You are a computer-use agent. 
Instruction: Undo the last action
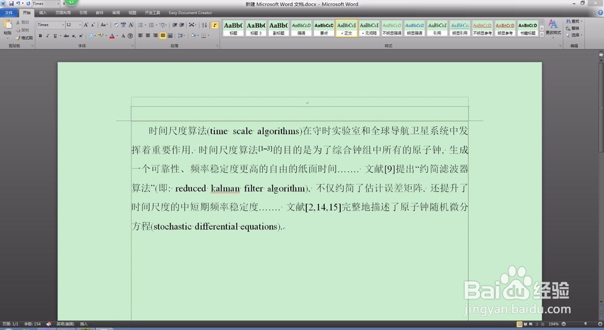tap(18, 4)
